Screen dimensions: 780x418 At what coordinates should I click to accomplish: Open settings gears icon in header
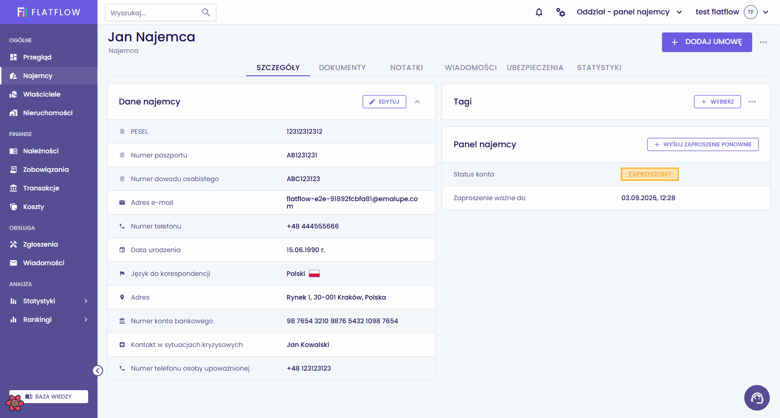[x=560, y=12]
